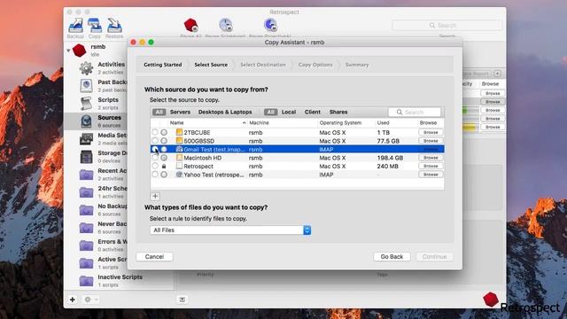Sort by the Used column header
This screenshot has height=319, width=567.
tap(384, 123)
